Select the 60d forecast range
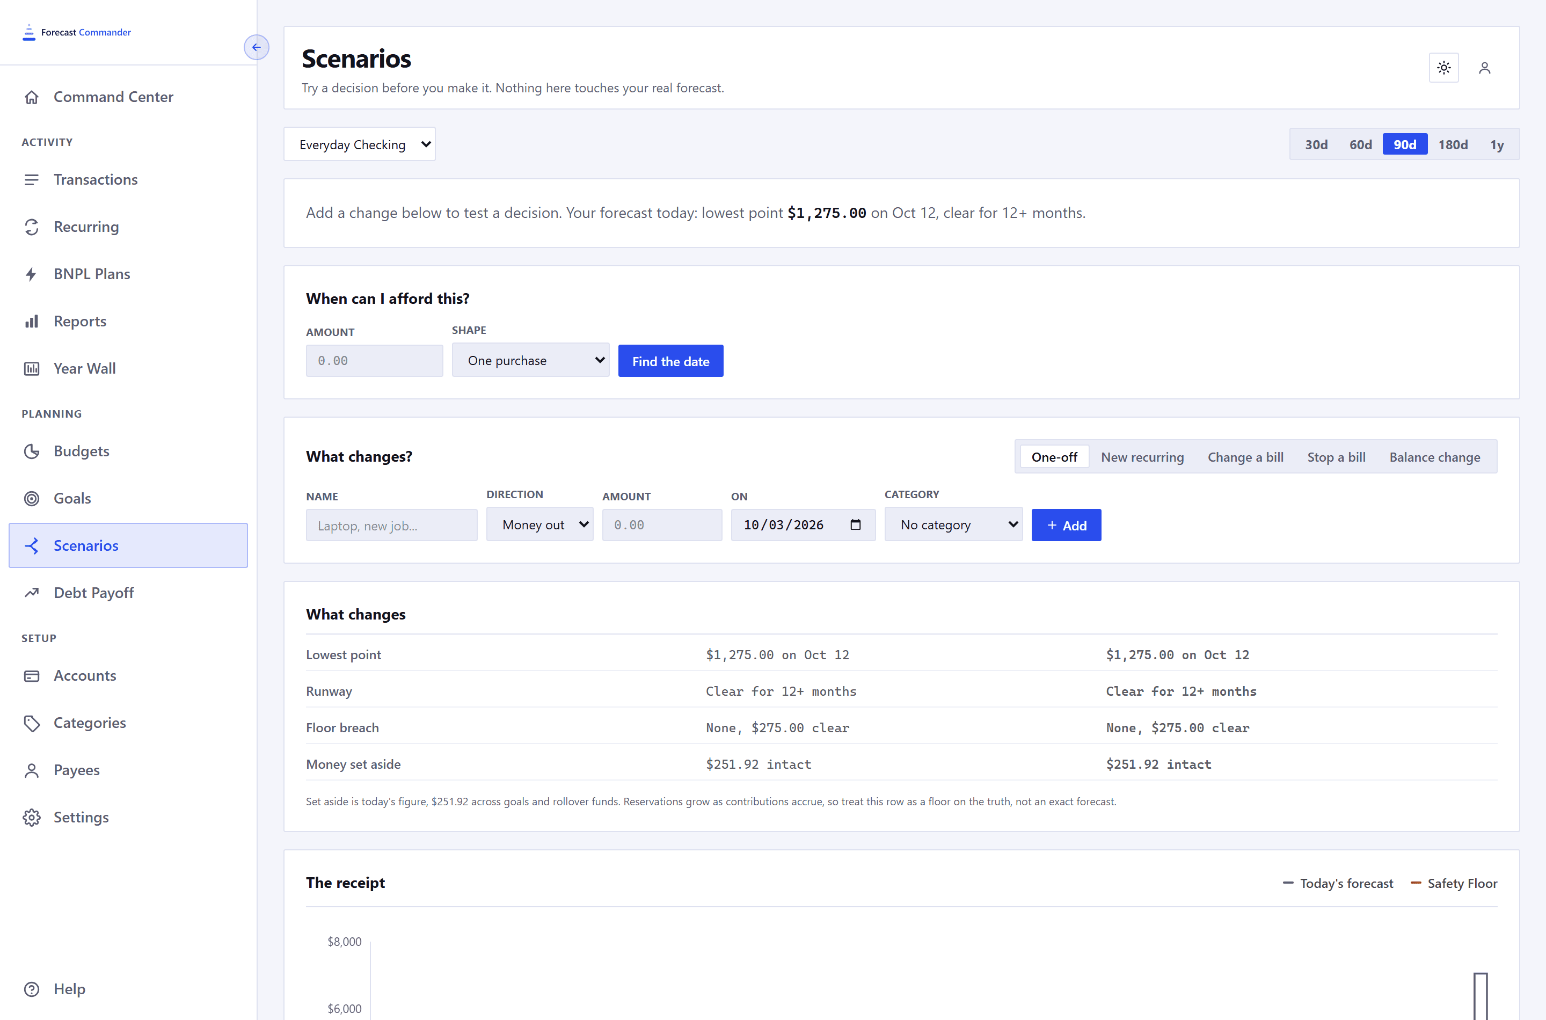The image size is (1546, 1020). pos(1360,144)
